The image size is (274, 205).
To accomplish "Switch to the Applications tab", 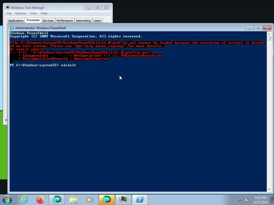I will tap(16, 21).
